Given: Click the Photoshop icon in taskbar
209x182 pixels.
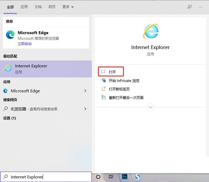Looking at the screenshot, I should pos(125,177).
